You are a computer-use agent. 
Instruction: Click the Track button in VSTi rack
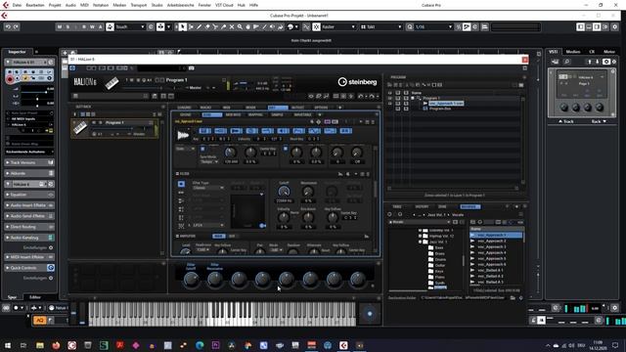(x=565, y=121)
